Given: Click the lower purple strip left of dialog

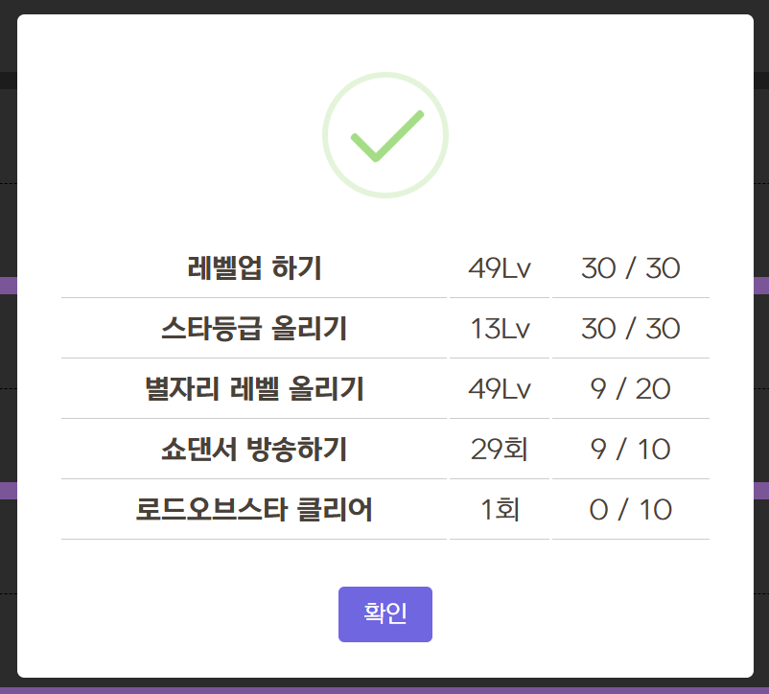Looking at the screenshot, I should click(x=8, y=490).
